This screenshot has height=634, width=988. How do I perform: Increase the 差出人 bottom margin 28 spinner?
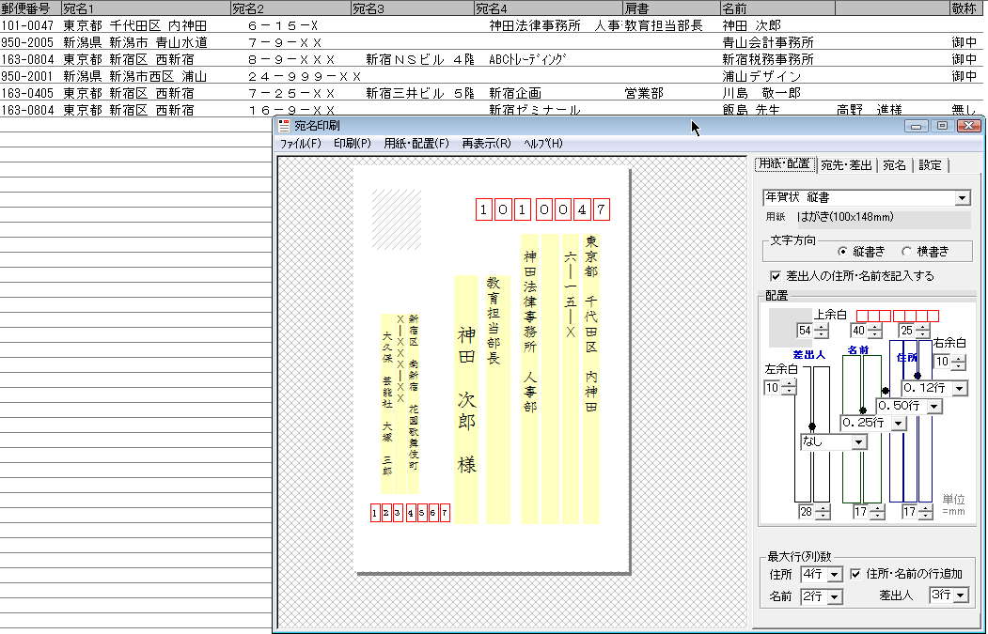tap(822, 509)
